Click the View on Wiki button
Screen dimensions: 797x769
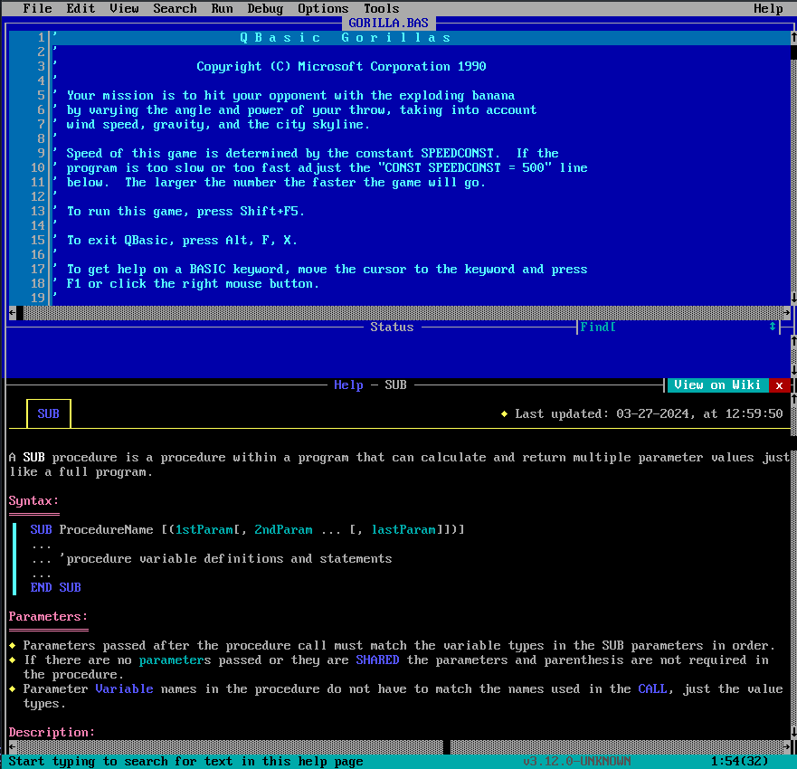point(717,385)
